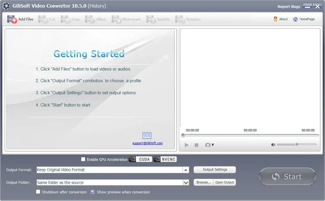Start the conversion
This screenshot has width=325, height=201.
[x=288, y=176]
